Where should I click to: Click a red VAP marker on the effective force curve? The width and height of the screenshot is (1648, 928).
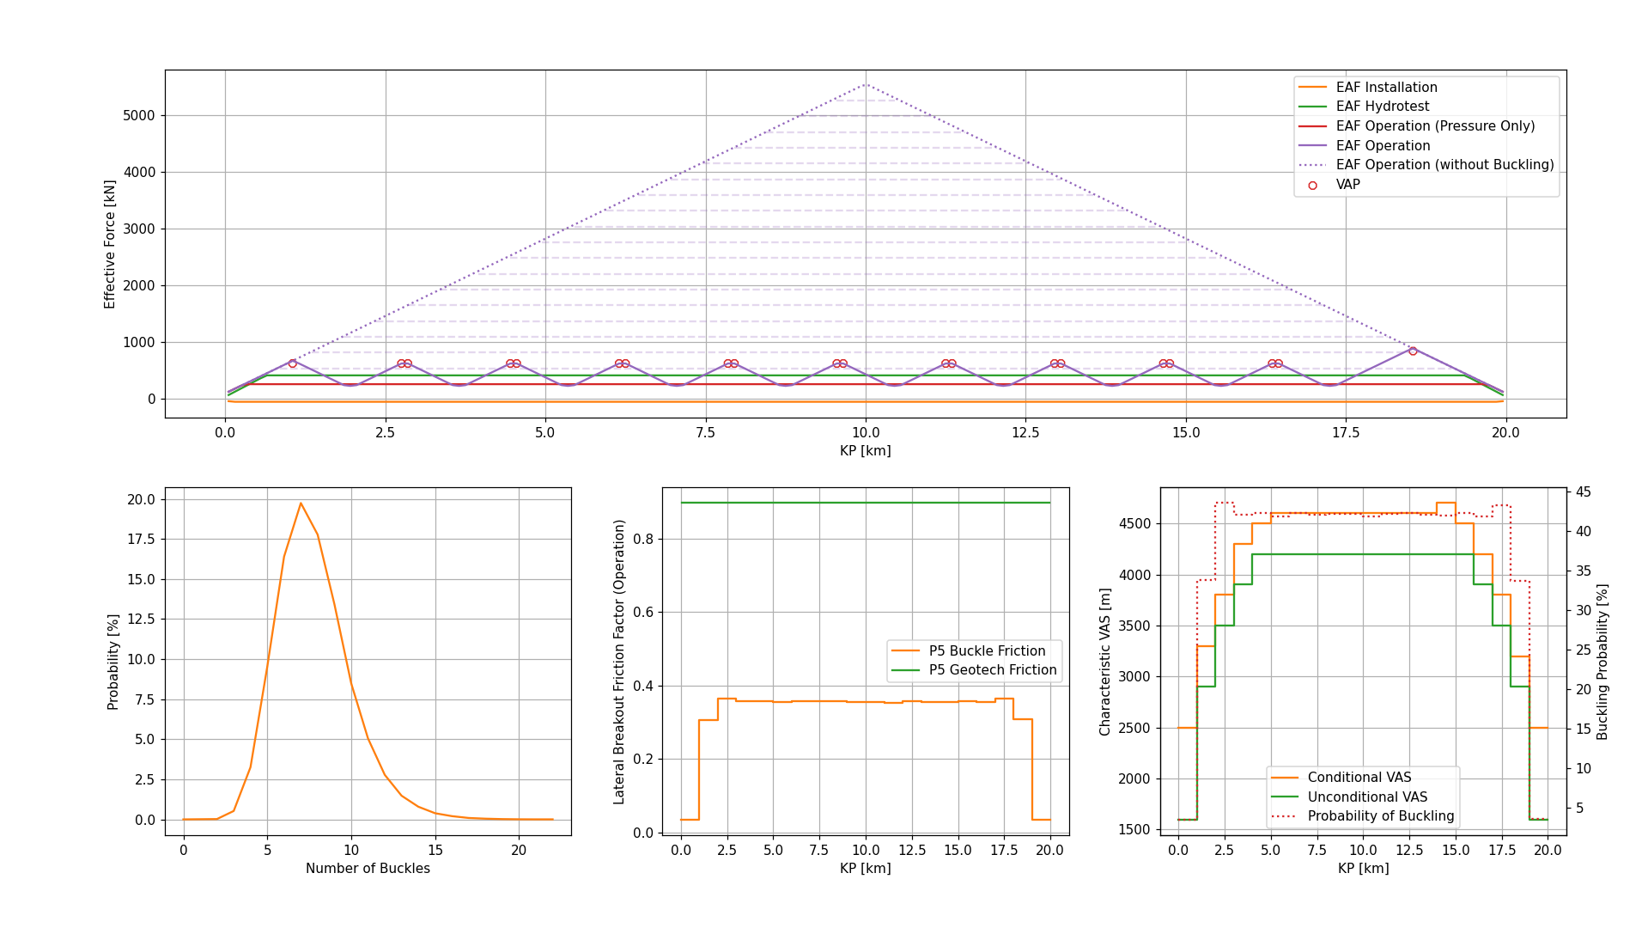[x=293, y=363]
